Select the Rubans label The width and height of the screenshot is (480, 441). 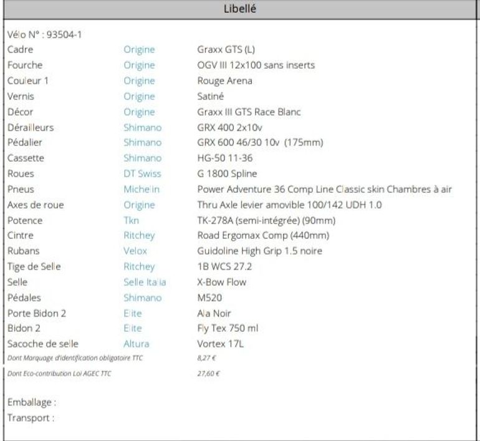click(x=24, y=251)
